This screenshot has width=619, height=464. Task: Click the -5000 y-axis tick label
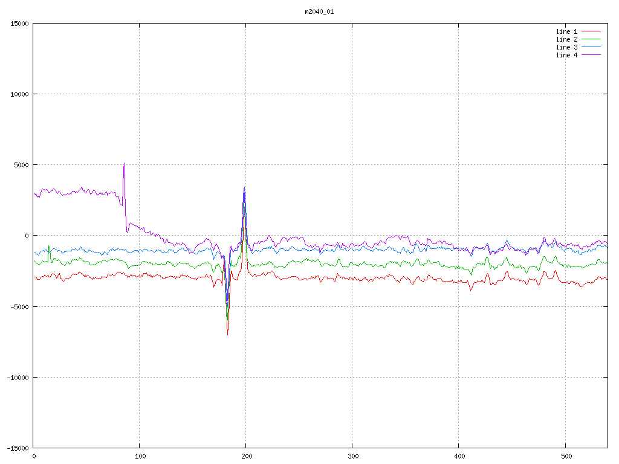point(19,306)
